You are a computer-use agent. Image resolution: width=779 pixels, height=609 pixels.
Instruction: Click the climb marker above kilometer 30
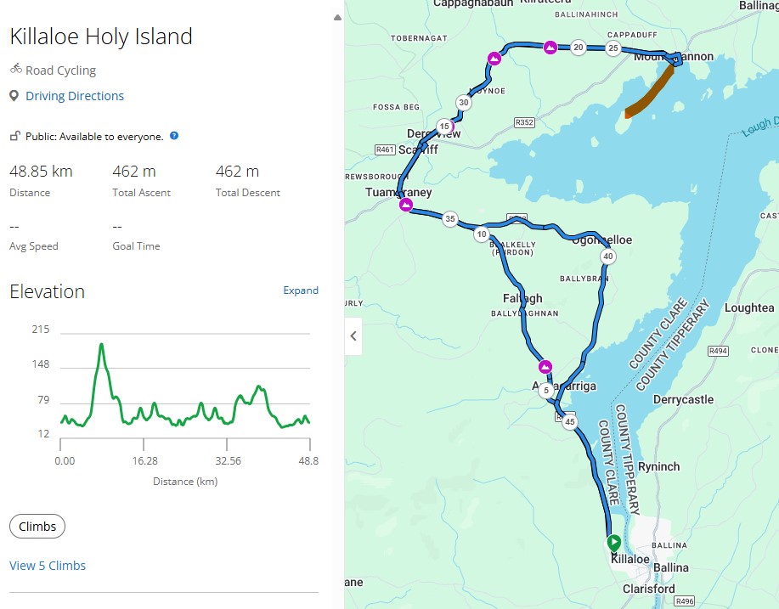[x=494, y=58]
